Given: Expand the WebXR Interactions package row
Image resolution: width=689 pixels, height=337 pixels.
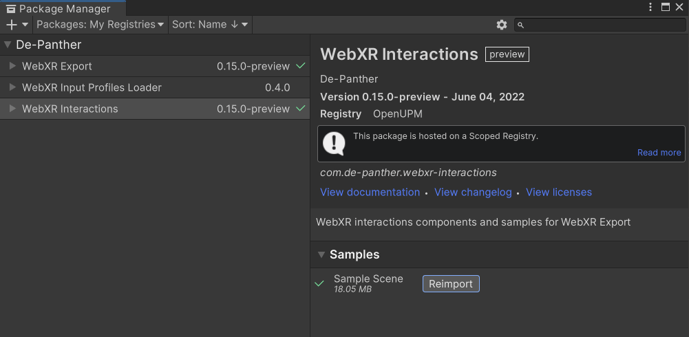Looking at the screenshot, I should (x=13, y=109).
